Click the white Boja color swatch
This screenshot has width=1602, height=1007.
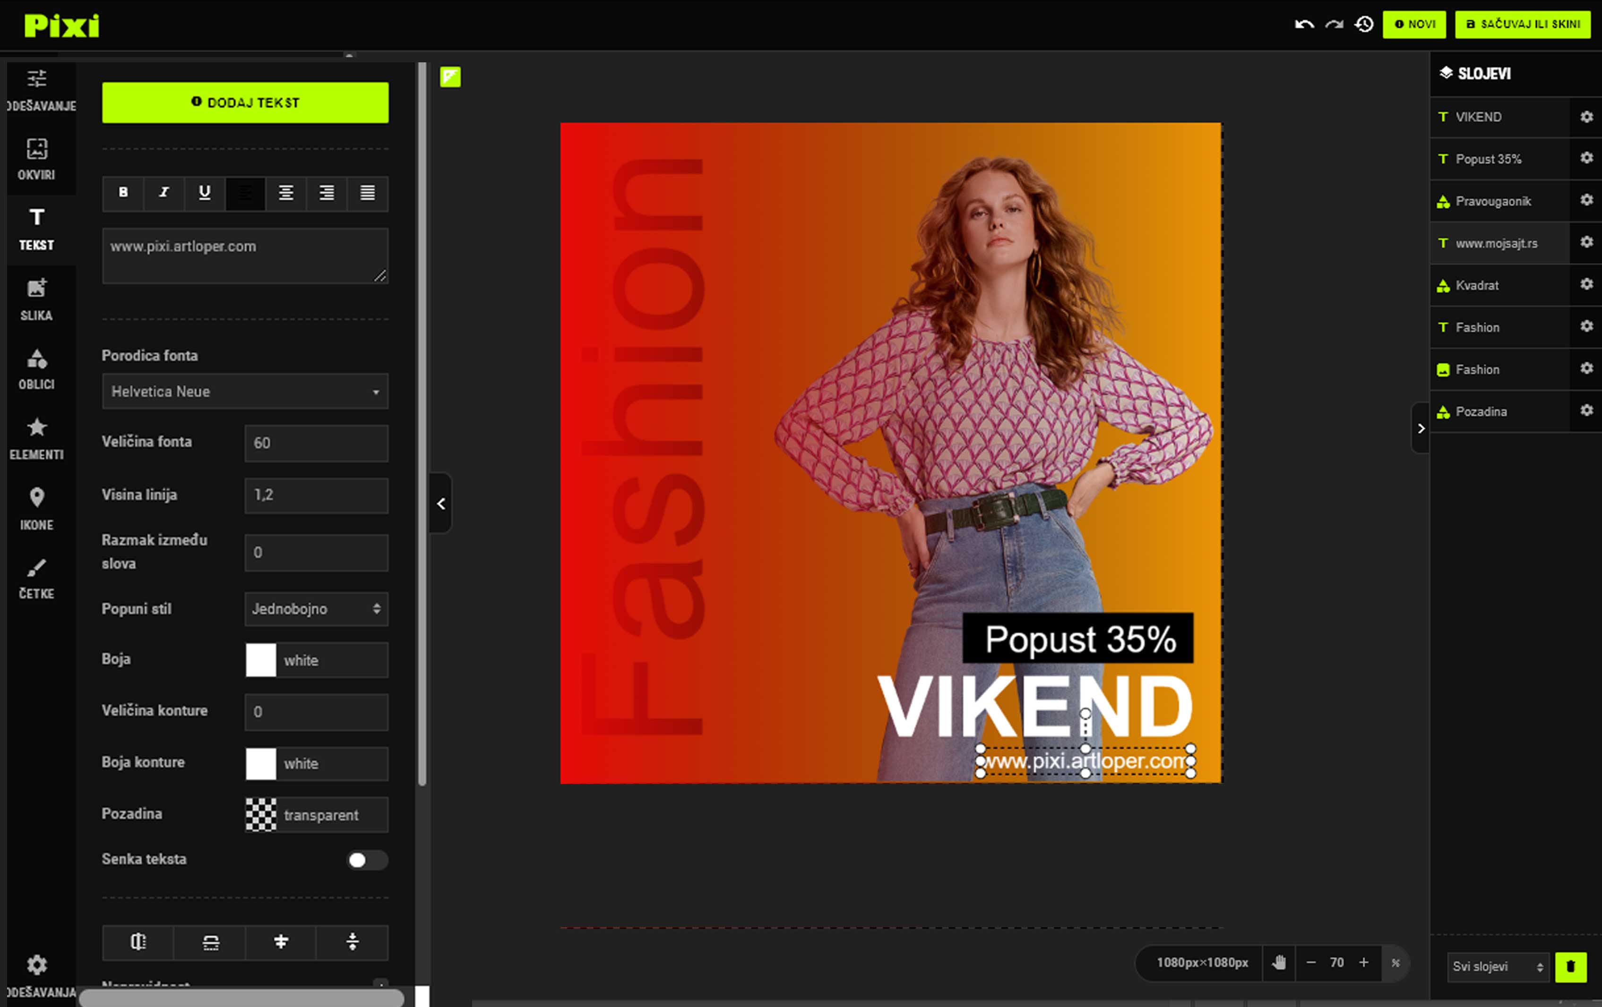(261, 660)
